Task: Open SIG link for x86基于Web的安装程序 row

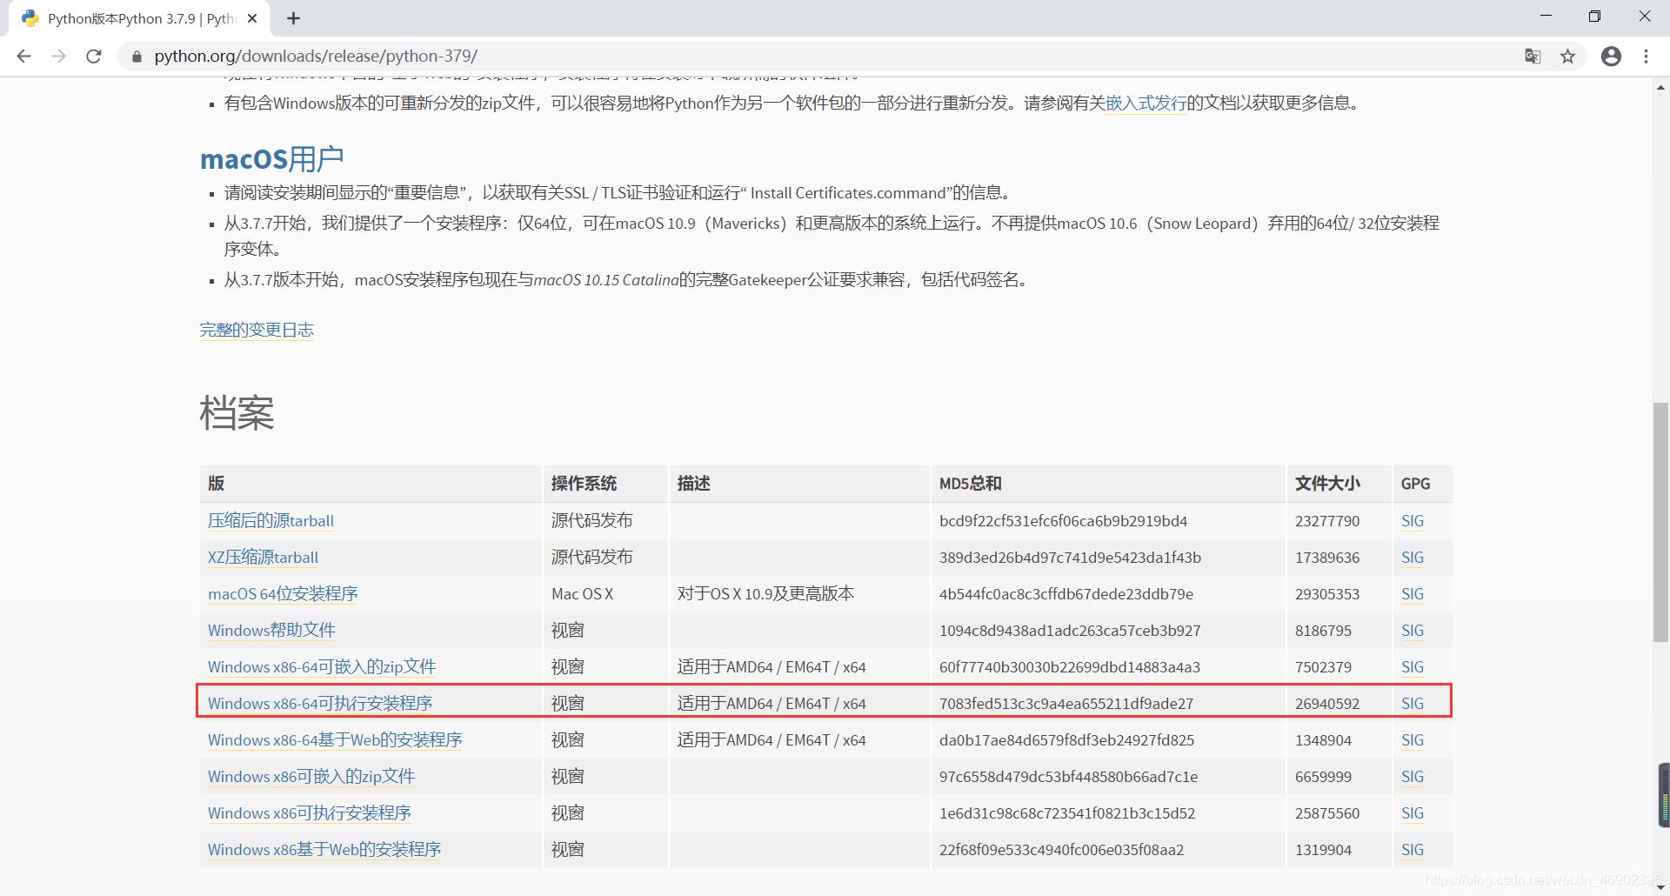Action: click(1413, 850)
